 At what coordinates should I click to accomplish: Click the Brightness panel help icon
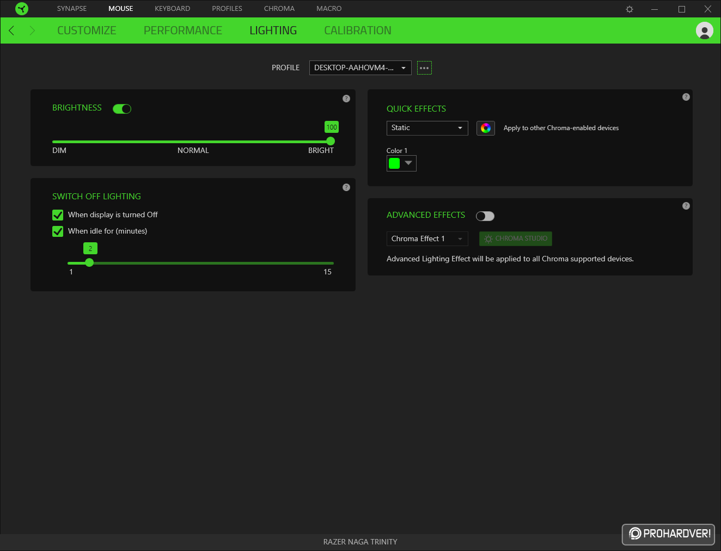click(x=346, y=99)
